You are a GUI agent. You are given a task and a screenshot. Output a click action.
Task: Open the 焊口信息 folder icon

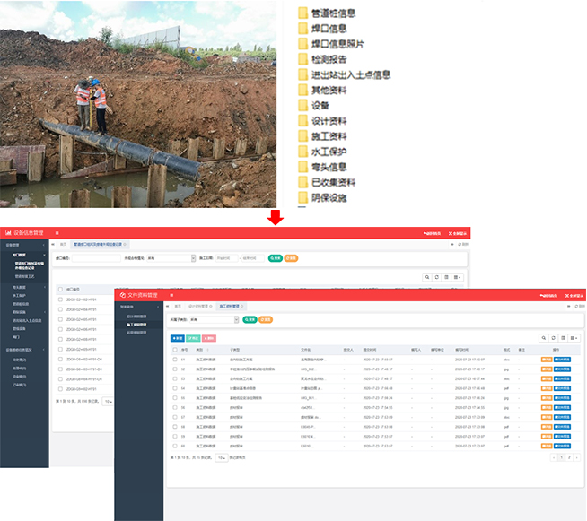coord(303,28)
